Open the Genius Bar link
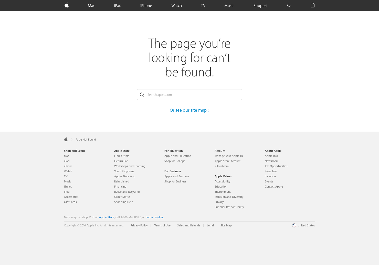379x265 pixels. [x=121, y=161]
